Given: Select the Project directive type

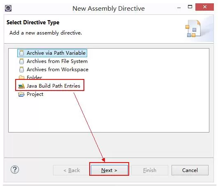Looking at the screenshot, I should 31,94.
